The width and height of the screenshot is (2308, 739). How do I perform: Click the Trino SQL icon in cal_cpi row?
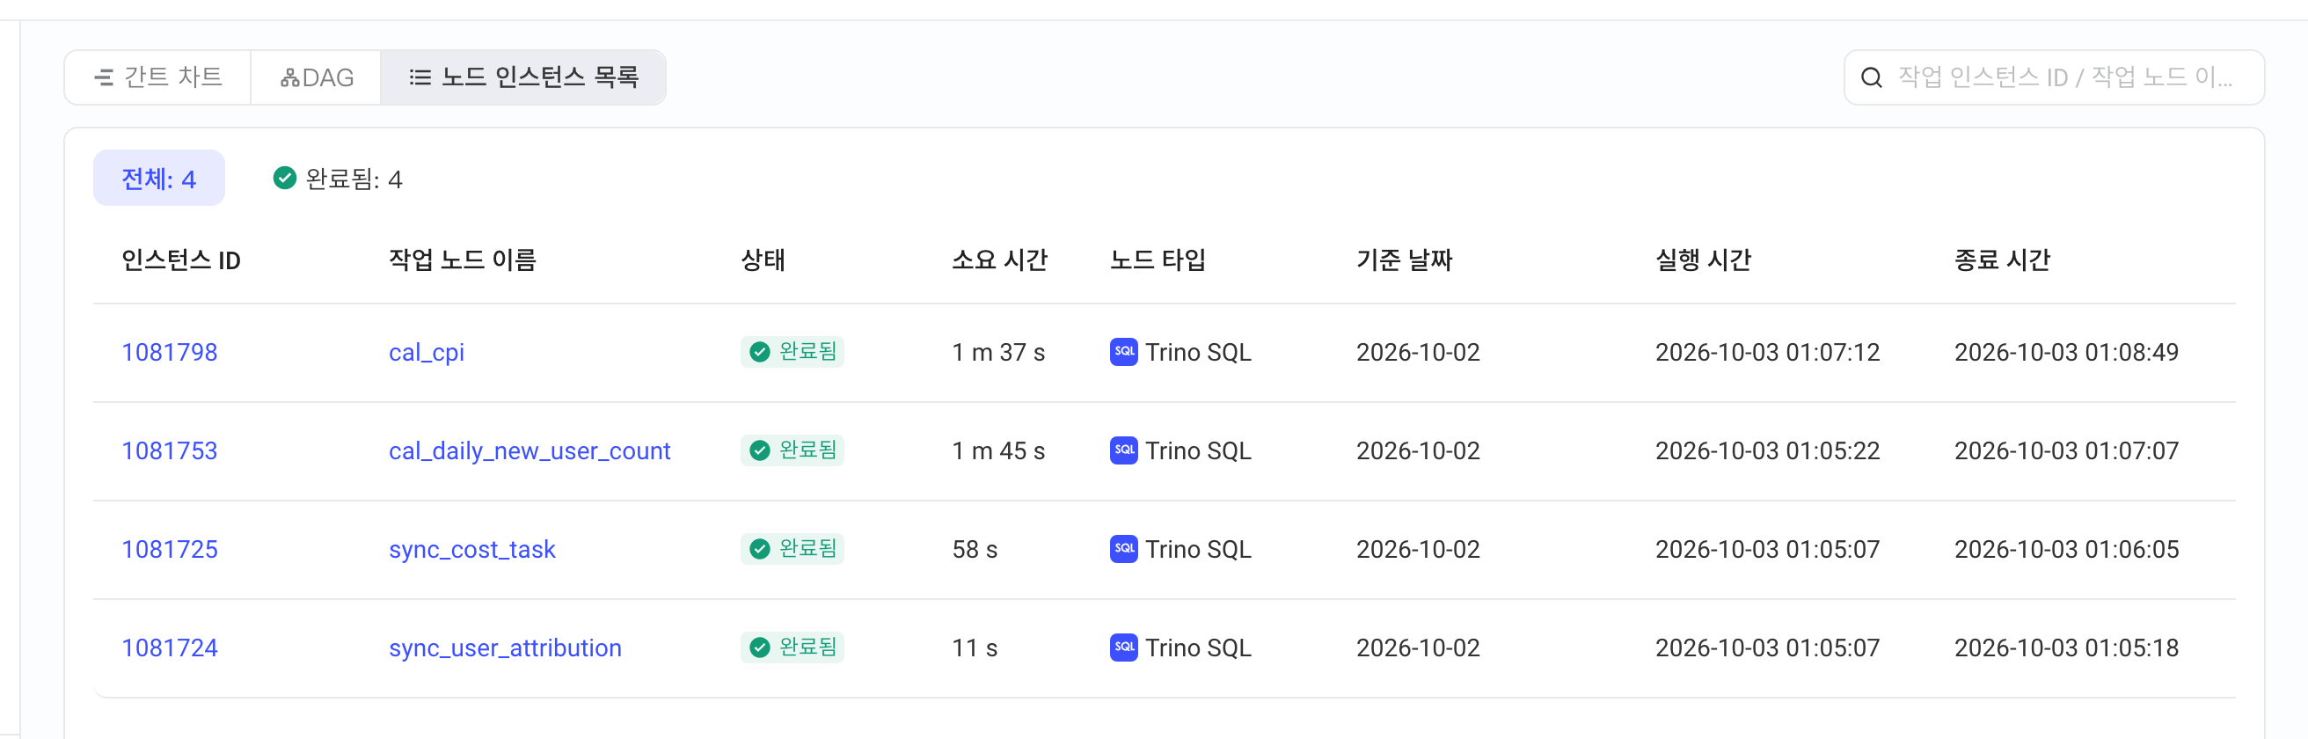click(1123, 351)
